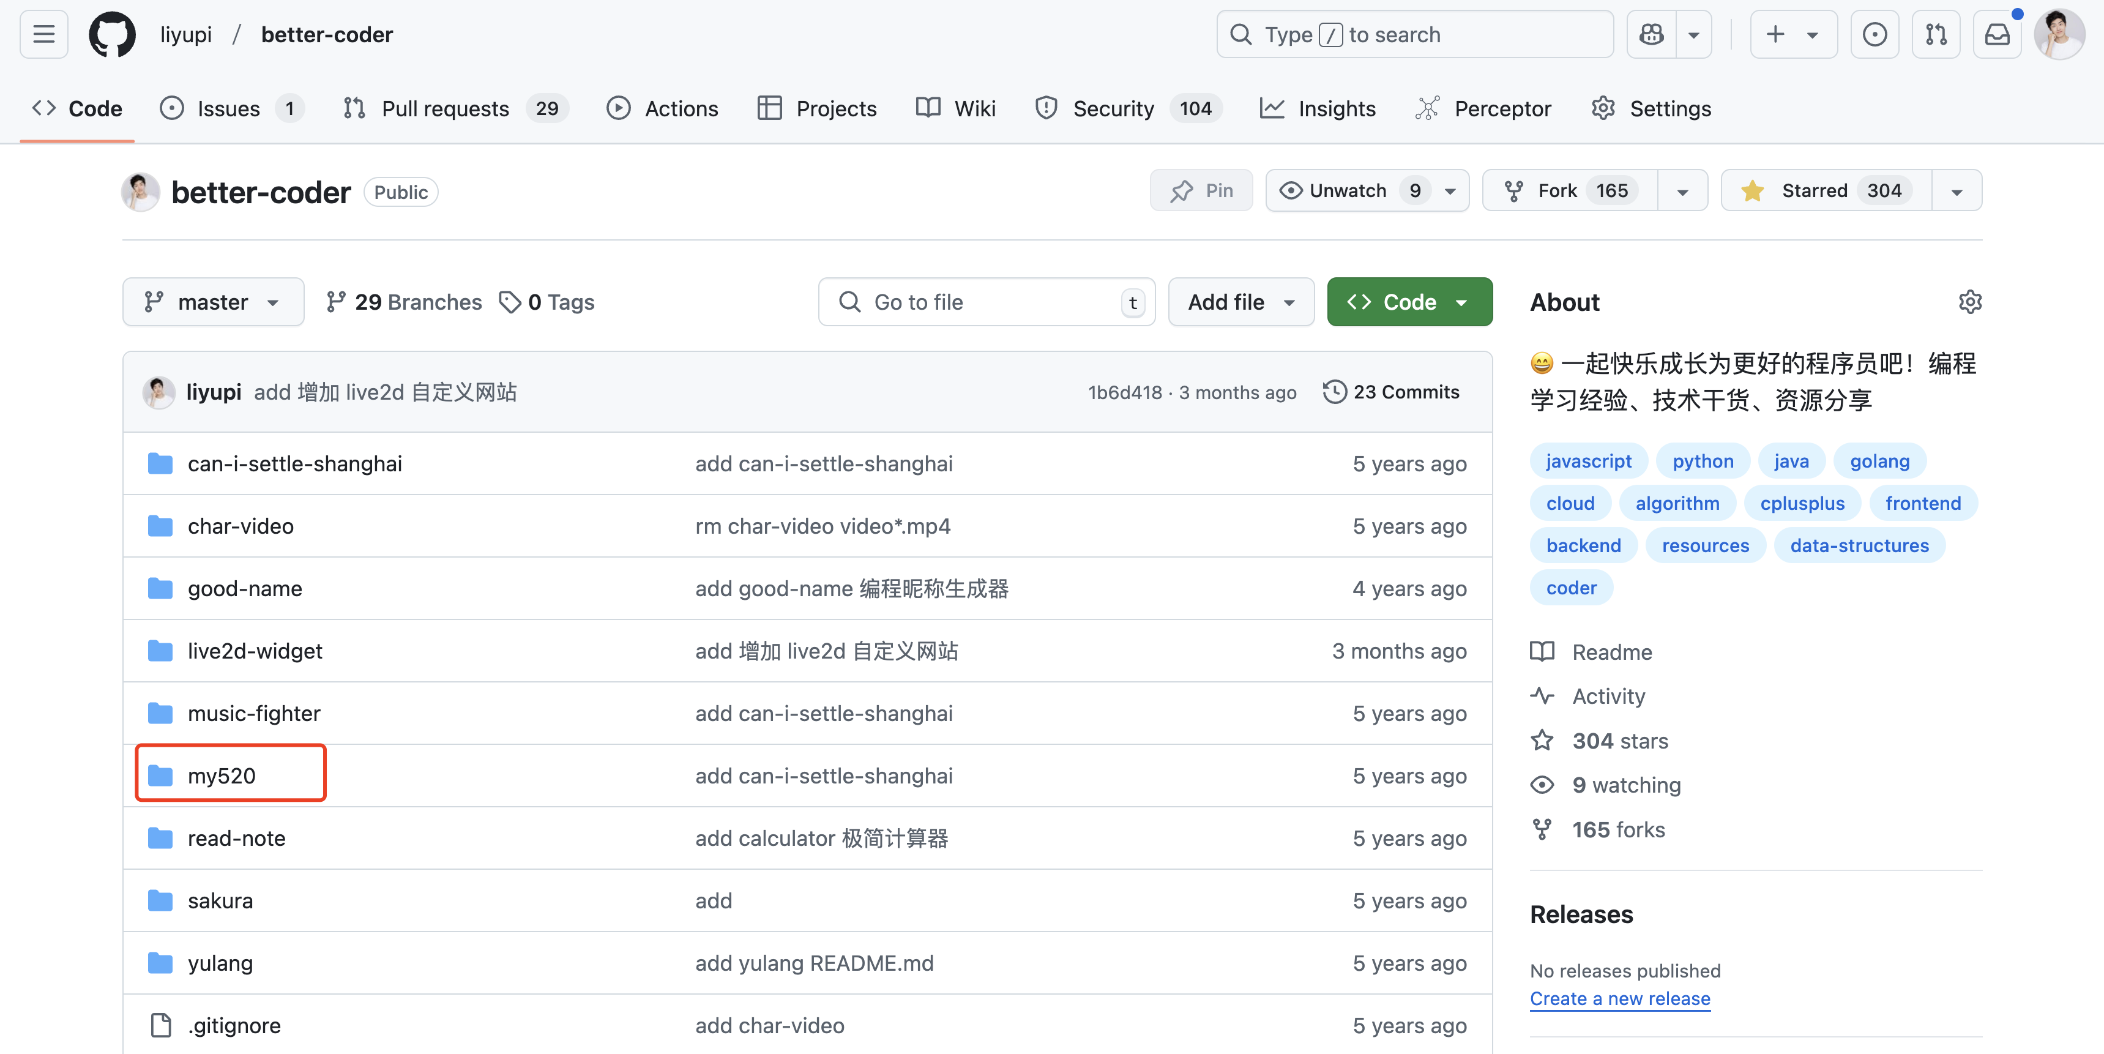Switch to the Pull requests tab
Screen dimensions: 2104x1054
[445, 109]
